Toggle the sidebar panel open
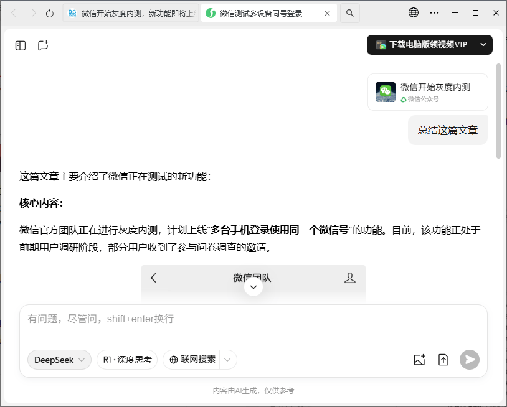This screenshot has width=507, height=407. point(20,45)
